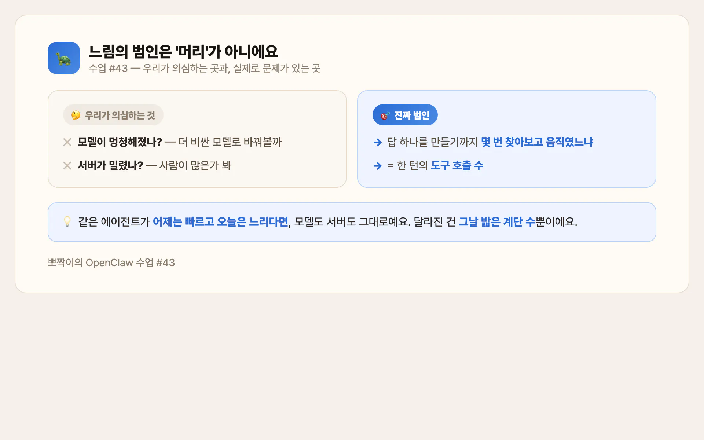Click the blue text 도구 호출 수
The width and height of the screenshot is (704, 440).
pyautogui.click(x=457, y=165)
